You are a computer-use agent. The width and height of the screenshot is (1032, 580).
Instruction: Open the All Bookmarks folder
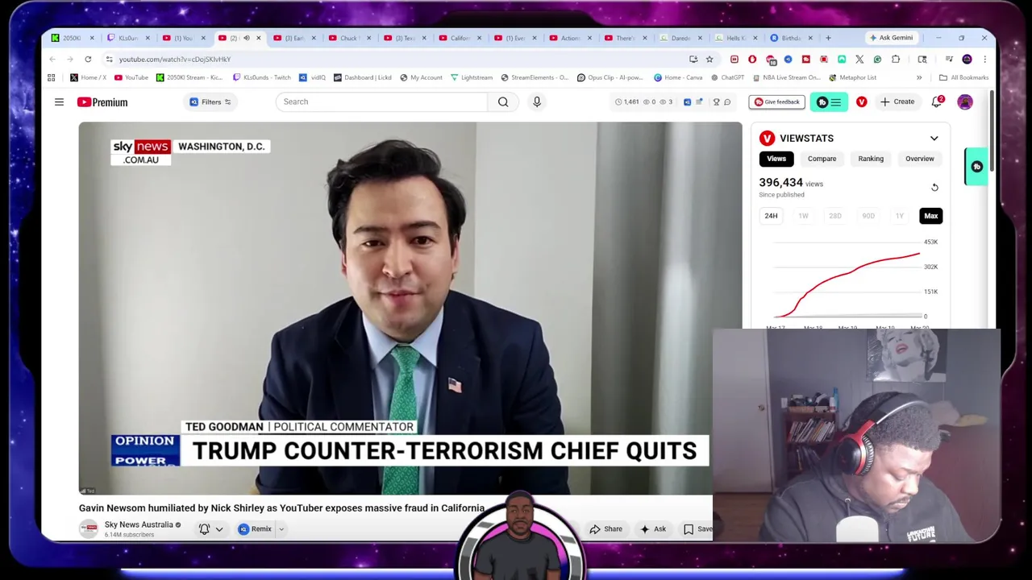pos(963,77)
